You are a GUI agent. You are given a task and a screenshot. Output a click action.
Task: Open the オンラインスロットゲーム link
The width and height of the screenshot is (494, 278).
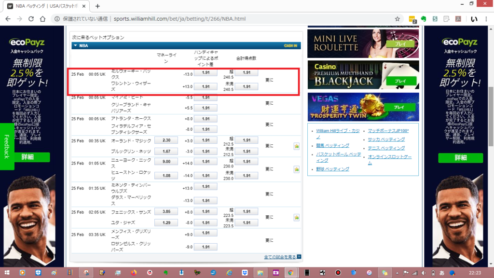click(x=390, y=160)
